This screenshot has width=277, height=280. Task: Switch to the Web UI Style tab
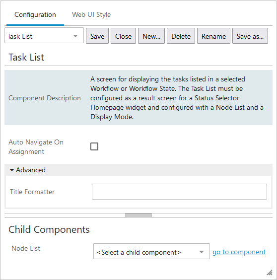click(91, 14)
